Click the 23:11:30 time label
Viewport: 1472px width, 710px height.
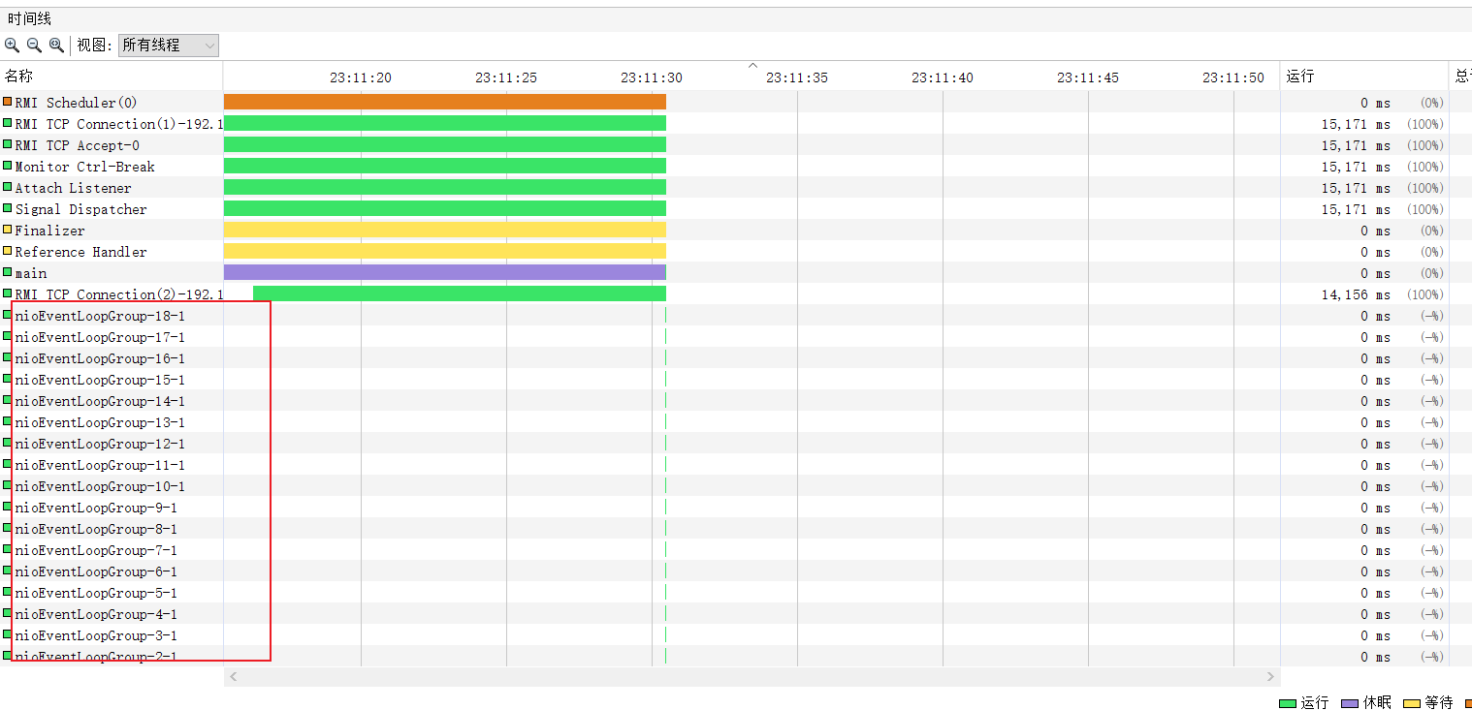[x=652, y=77]
